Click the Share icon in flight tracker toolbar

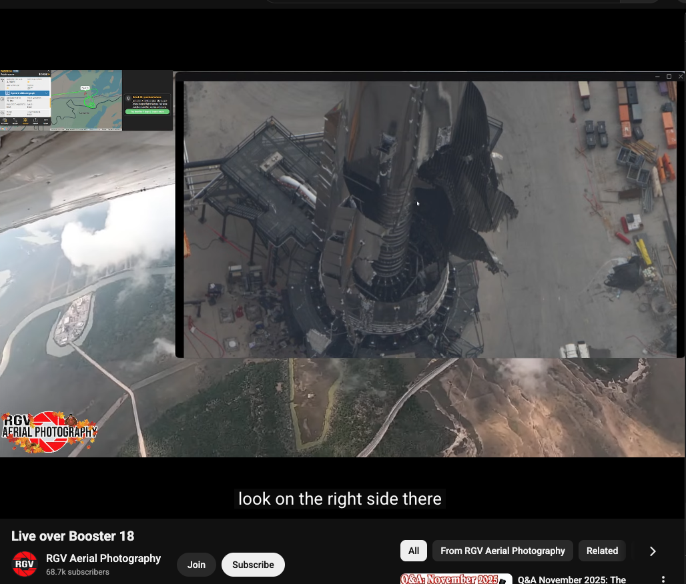[36, 121]
